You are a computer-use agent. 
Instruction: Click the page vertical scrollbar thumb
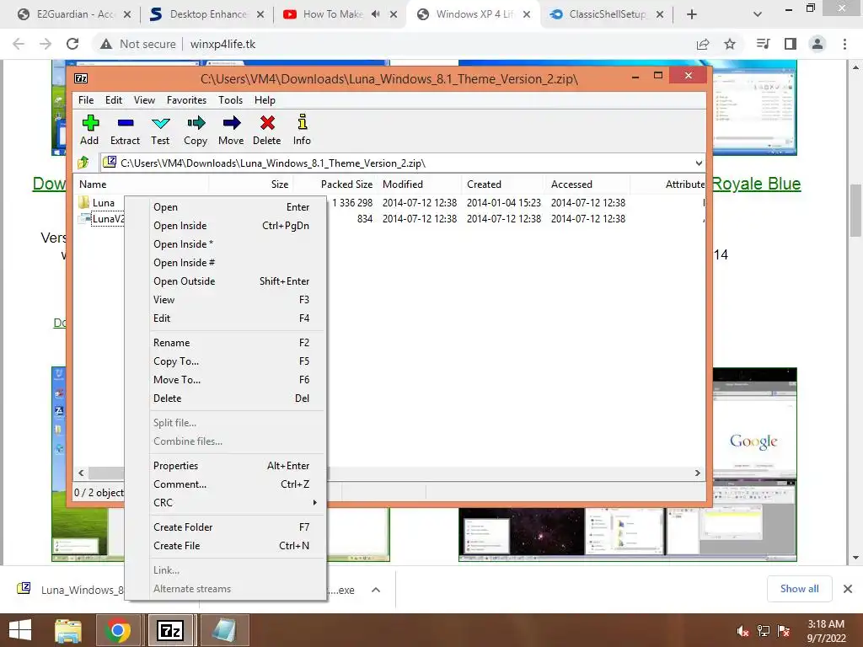coord(855,210)
